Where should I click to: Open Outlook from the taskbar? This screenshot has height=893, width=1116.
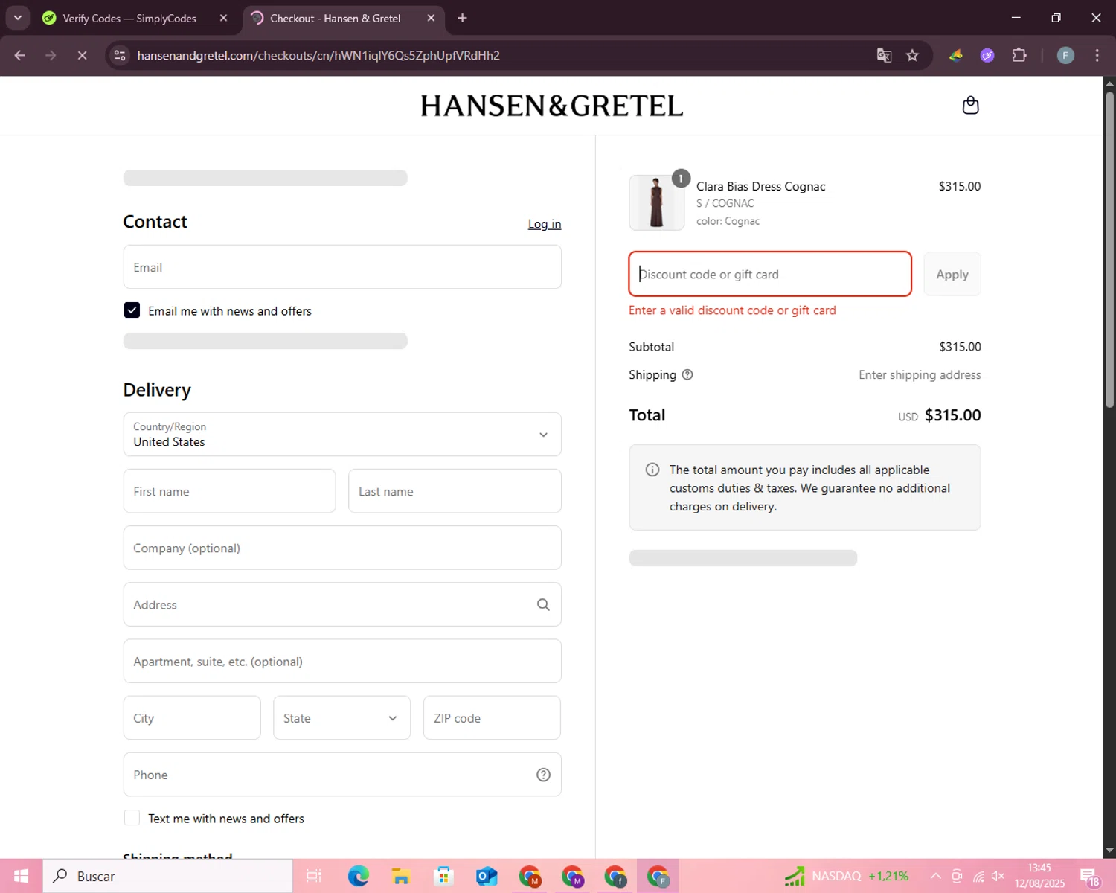[x=487, y=876]
